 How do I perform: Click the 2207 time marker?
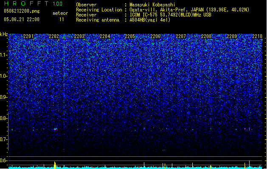click(181, 36)
